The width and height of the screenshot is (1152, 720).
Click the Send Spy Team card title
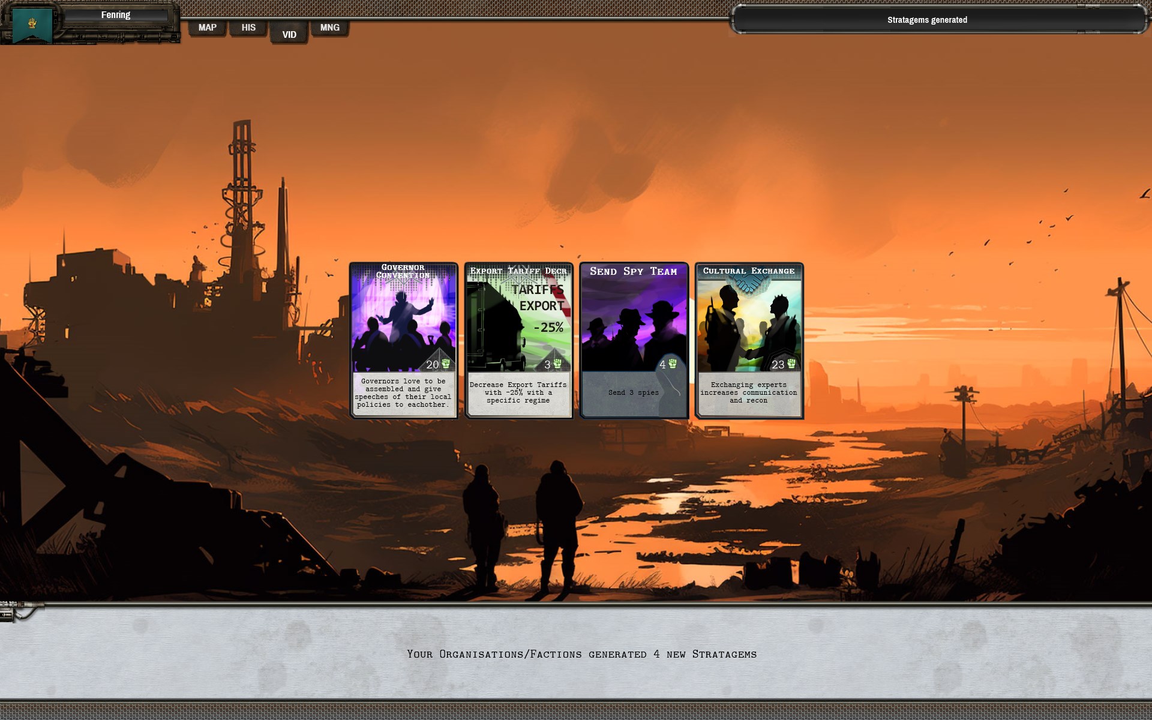pos(633,271)
